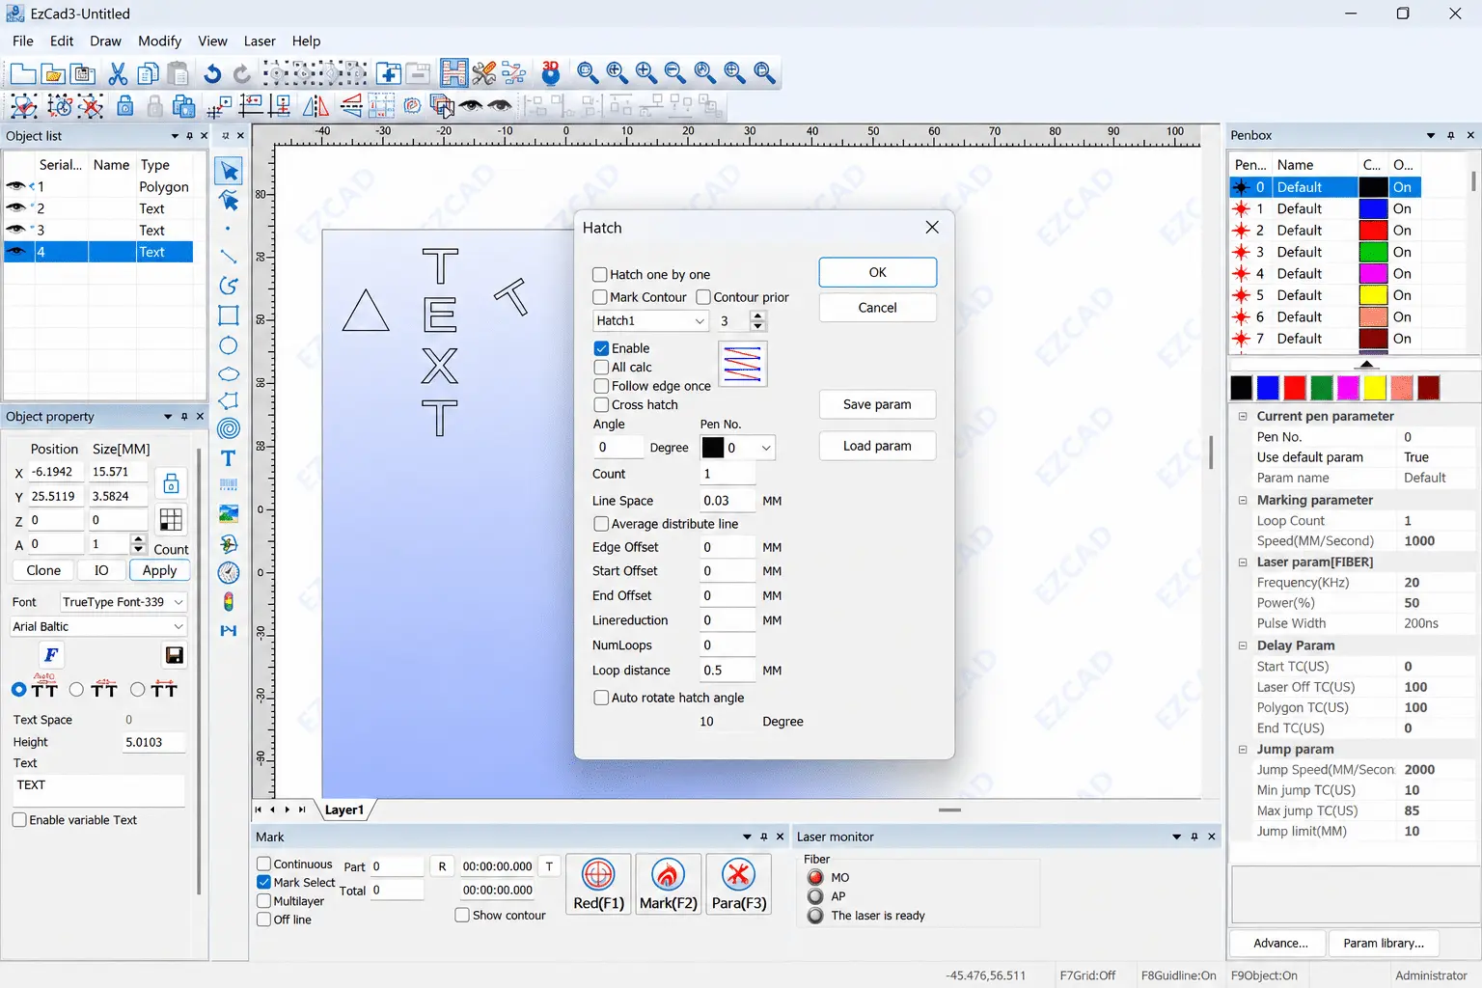This screenshot has width=1482, height=988.
Task: Click the Para(F3) button
Action: click(x=739, y=884)
